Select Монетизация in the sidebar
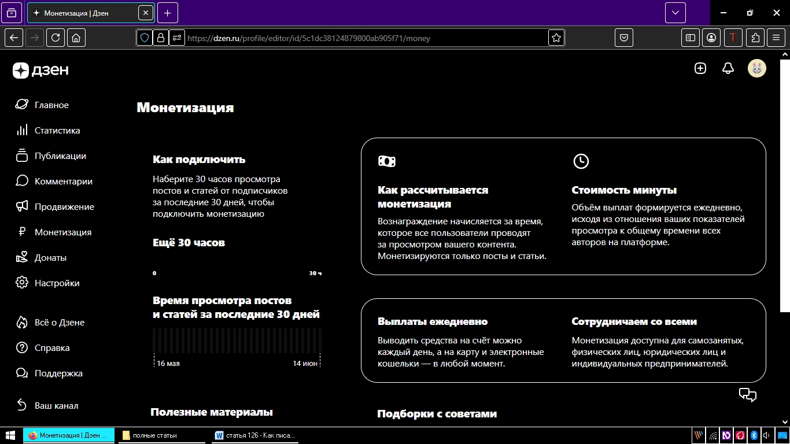The width and height of the screenshot is (790, 444). point(54,232)
